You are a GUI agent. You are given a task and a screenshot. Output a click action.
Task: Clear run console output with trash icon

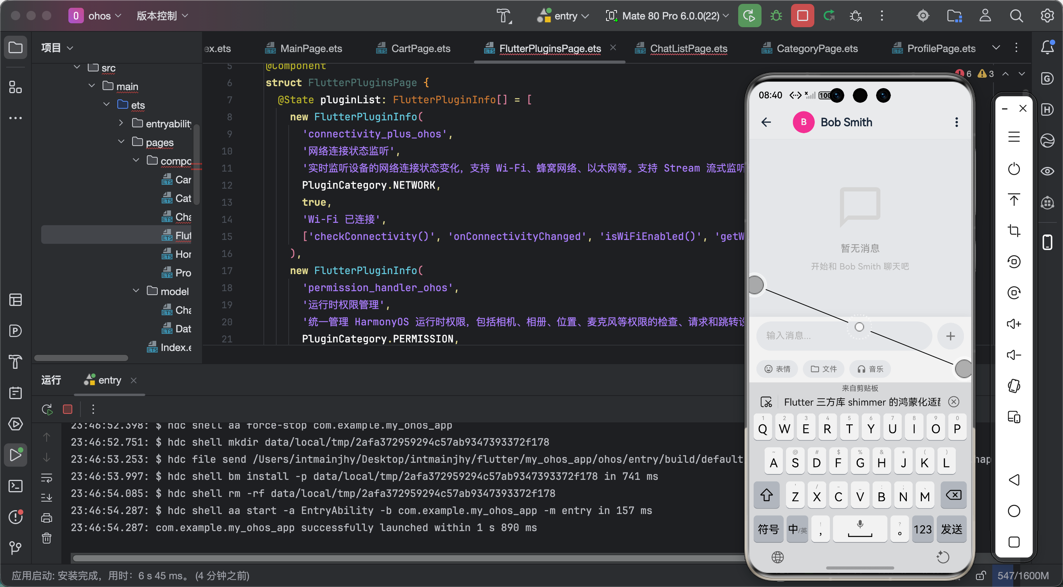tap(47, 538)
